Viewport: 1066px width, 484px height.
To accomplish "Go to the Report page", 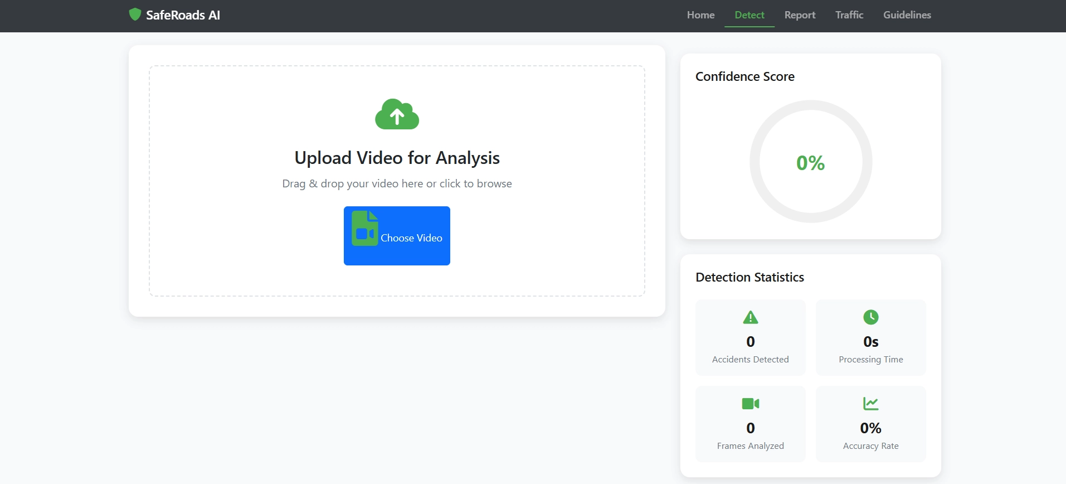I will click(x=800, y=15).
